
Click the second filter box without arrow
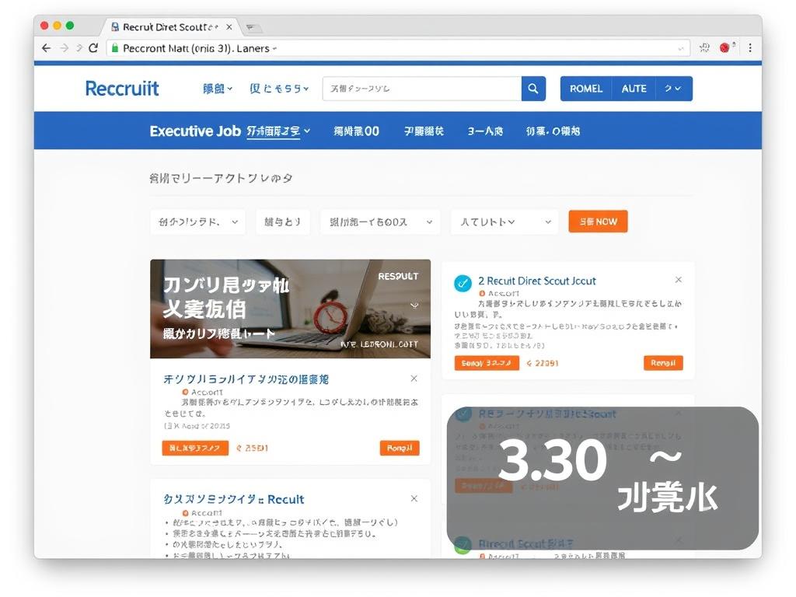coord(283,222)
